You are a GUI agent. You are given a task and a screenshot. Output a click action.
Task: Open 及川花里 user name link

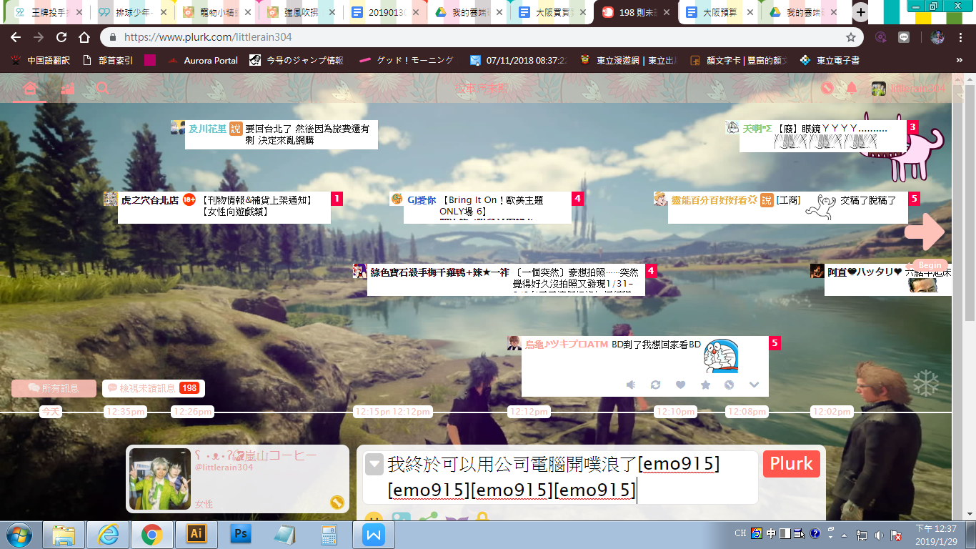tap(207, 129)
